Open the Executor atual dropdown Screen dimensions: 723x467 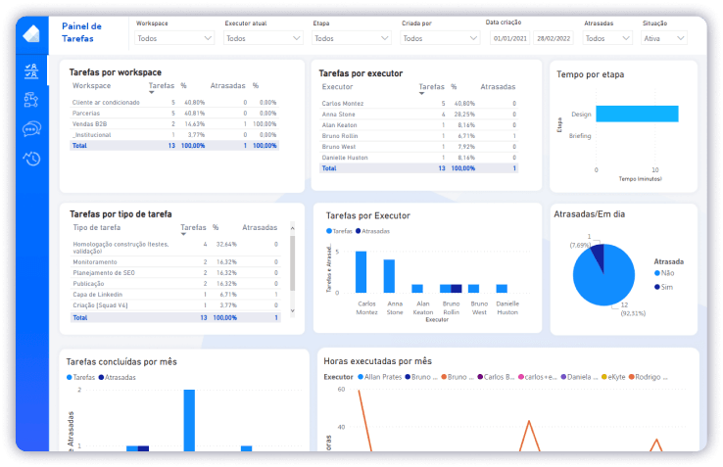263,38
